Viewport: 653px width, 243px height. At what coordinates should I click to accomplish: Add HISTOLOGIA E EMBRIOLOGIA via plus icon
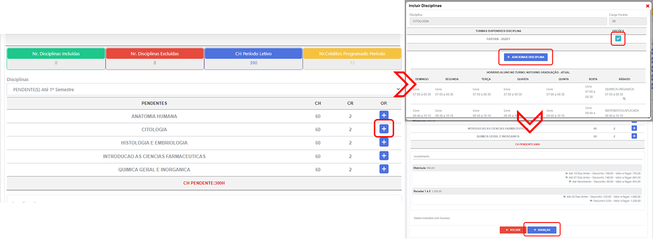(x=384, y=142)
